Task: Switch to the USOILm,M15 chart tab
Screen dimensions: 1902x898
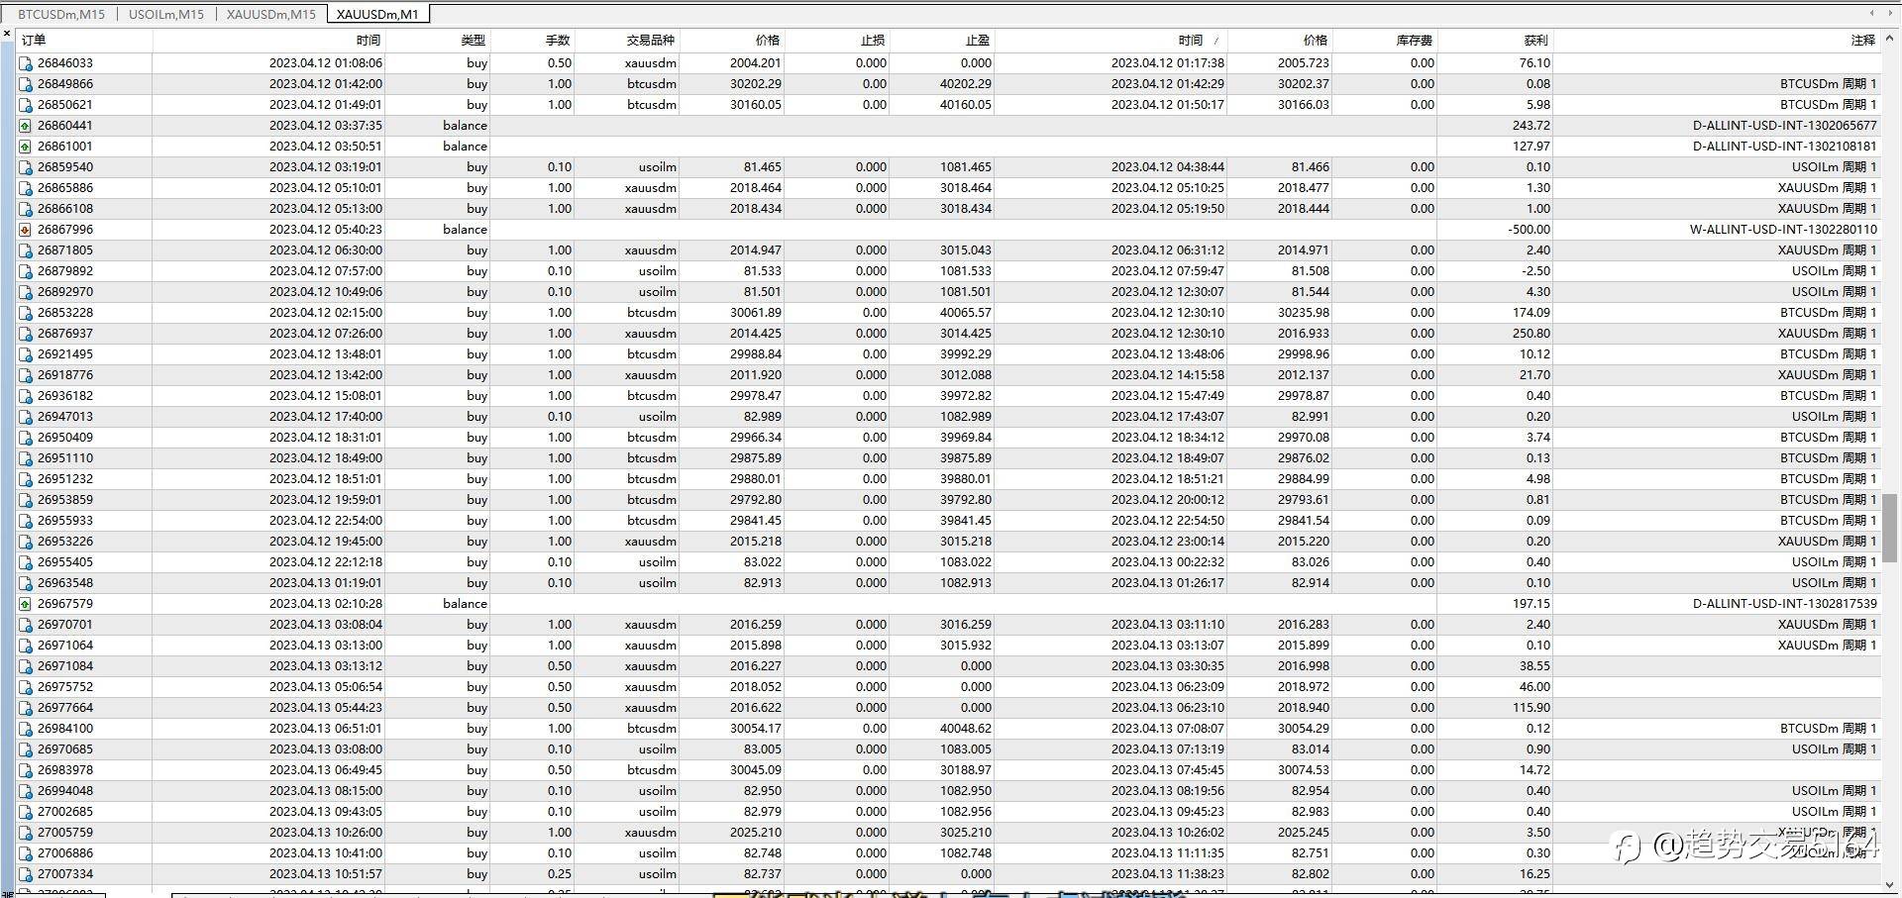Action: 166,14
